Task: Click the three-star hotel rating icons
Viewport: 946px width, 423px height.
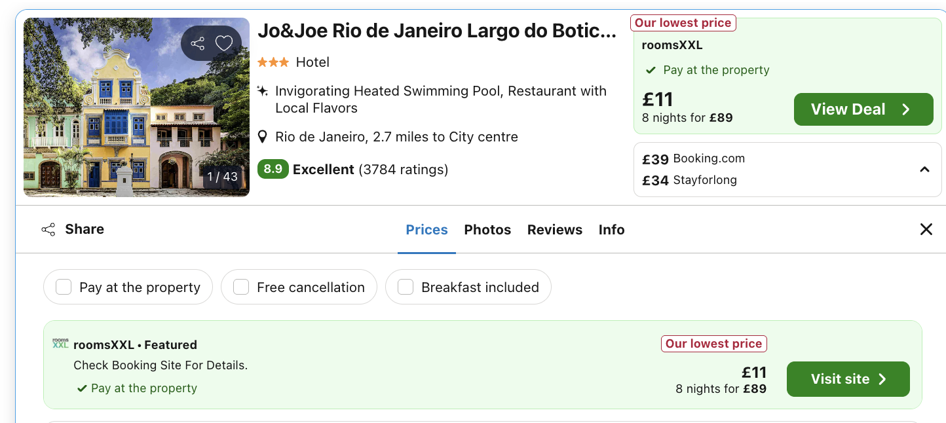Action: [273, 62]
